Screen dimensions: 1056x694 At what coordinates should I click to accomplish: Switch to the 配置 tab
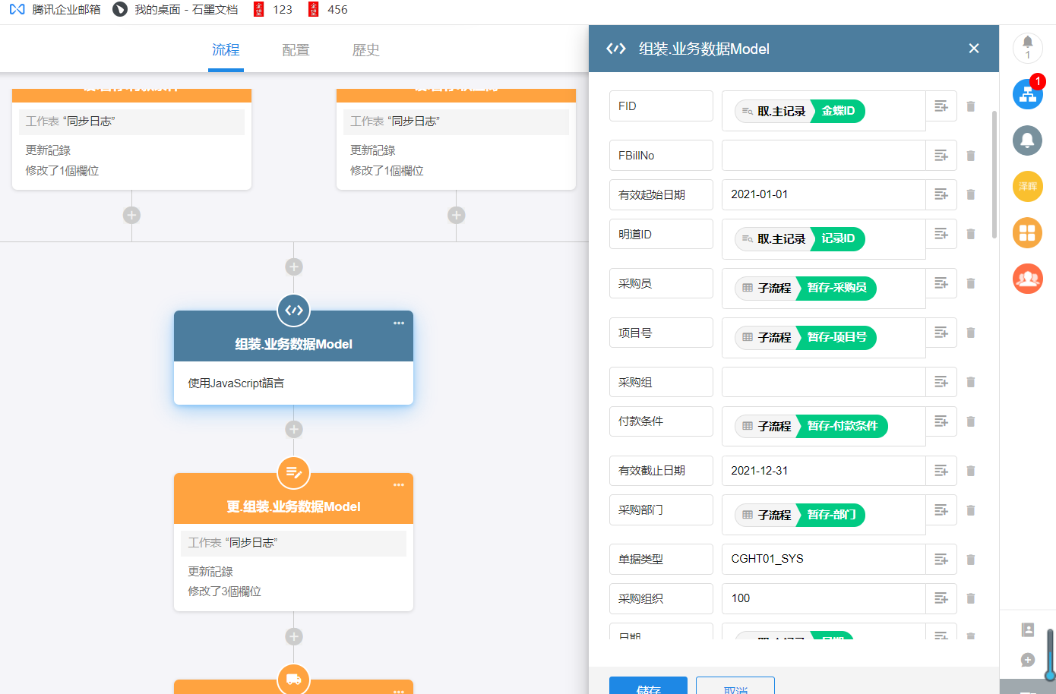(296, 50)
